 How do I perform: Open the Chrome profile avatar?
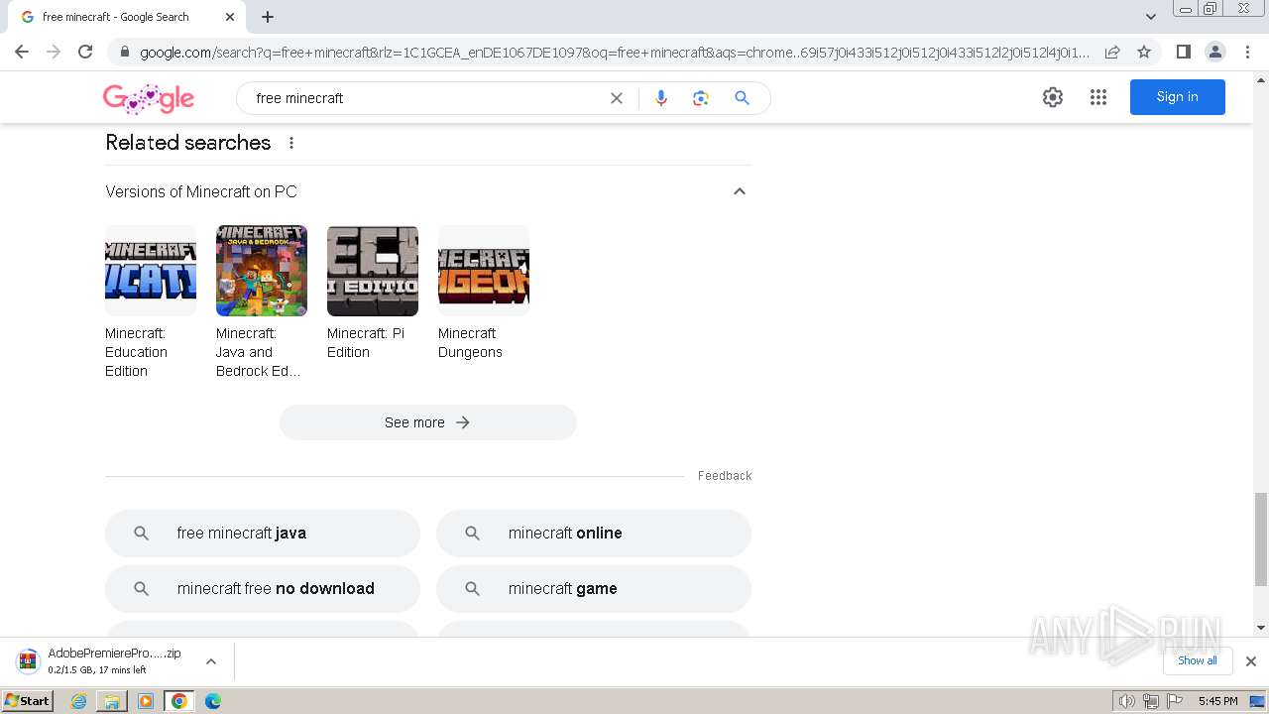click(x=1214, y=52)
